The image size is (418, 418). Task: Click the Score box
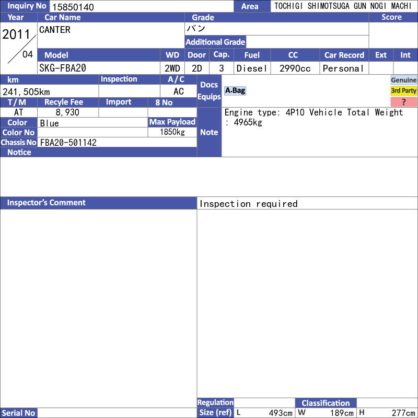pos(393,35)
